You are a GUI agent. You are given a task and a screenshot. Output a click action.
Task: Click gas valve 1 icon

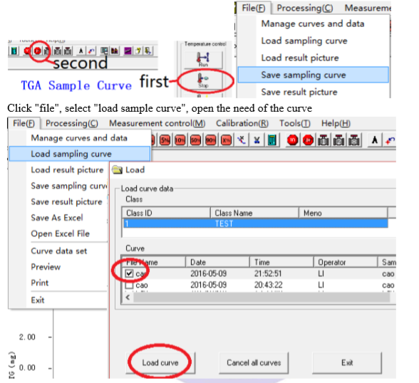(x=324, y=140)
